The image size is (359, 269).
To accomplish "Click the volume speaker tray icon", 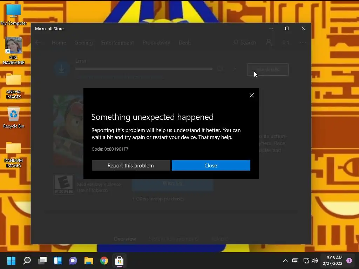I will [315, 261].
